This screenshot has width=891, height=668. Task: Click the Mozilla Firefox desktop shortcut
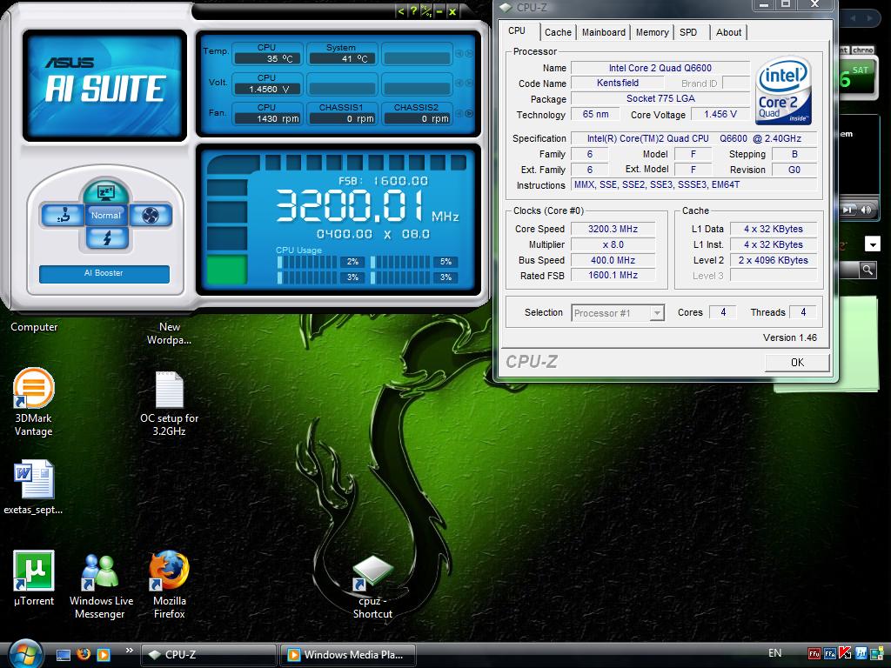point(170,571)
